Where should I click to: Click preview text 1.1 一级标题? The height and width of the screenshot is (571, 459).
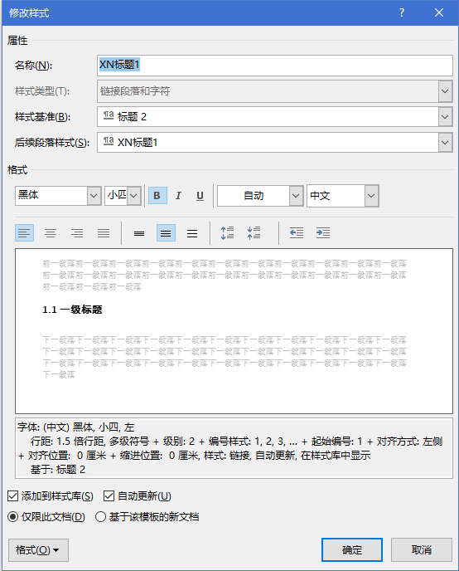click(72, 310)
